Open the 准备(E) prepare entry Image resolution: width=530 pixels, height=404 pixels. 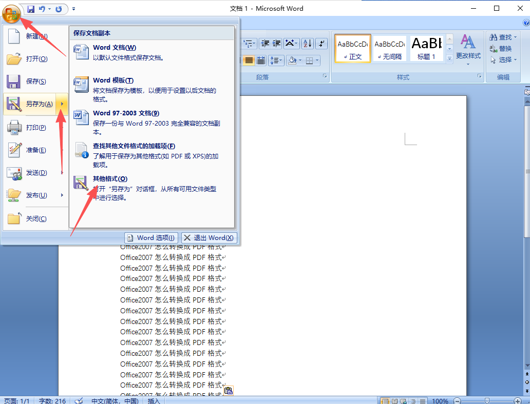tap(35, 150)
